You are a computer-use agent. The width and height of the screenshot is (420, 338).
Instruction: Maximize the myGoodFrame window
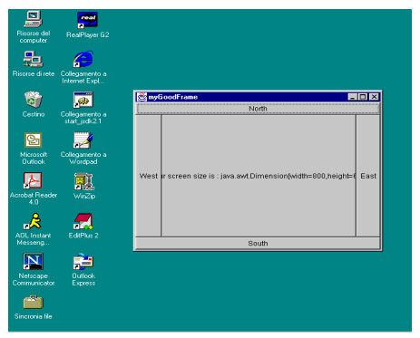[363, 97]
